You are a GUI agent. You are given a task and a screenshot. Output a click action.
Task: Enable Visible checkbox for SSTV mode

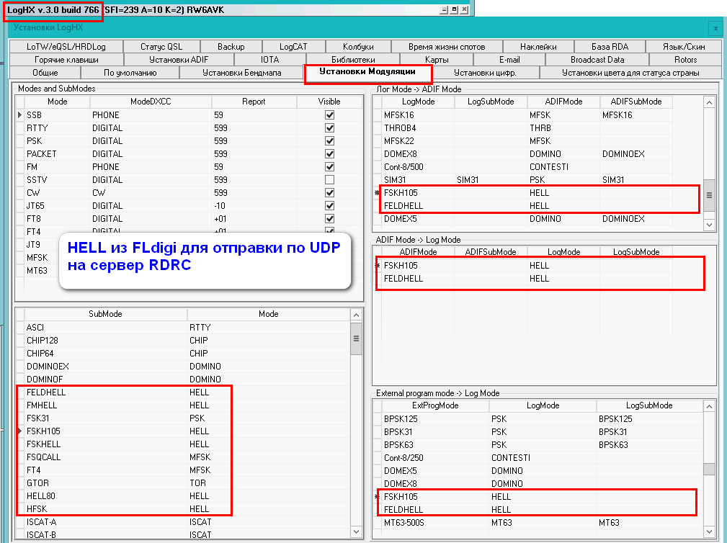(x=330, y=180)
